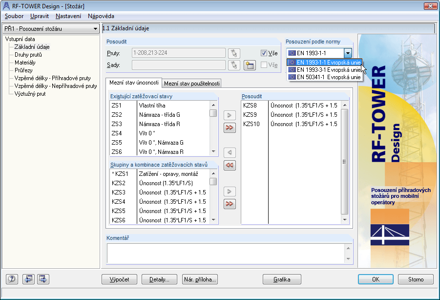Screen dimensions: 440x300
Task: Cancel with the Storno button
Action: (416, 279)
